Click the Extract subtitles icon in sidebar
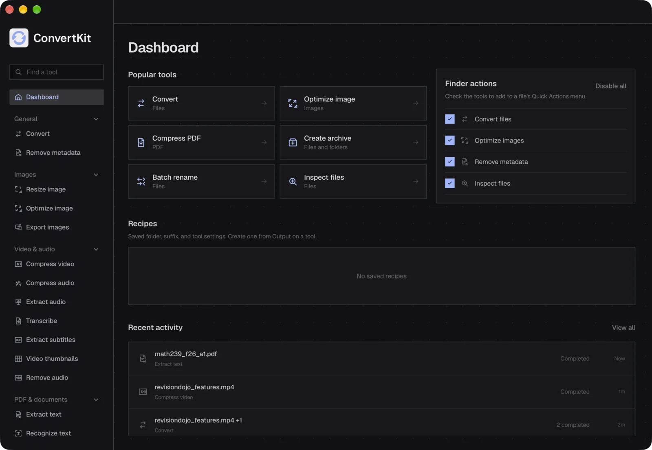Screen dimensions: 652x450 point(18,340)
